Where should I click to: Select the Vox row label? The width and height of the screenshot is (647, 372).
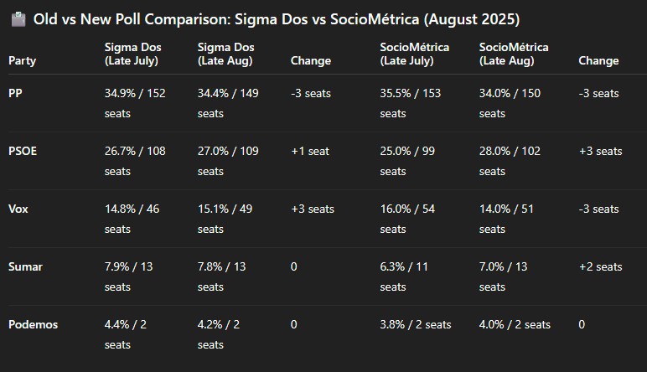[18, 209]
